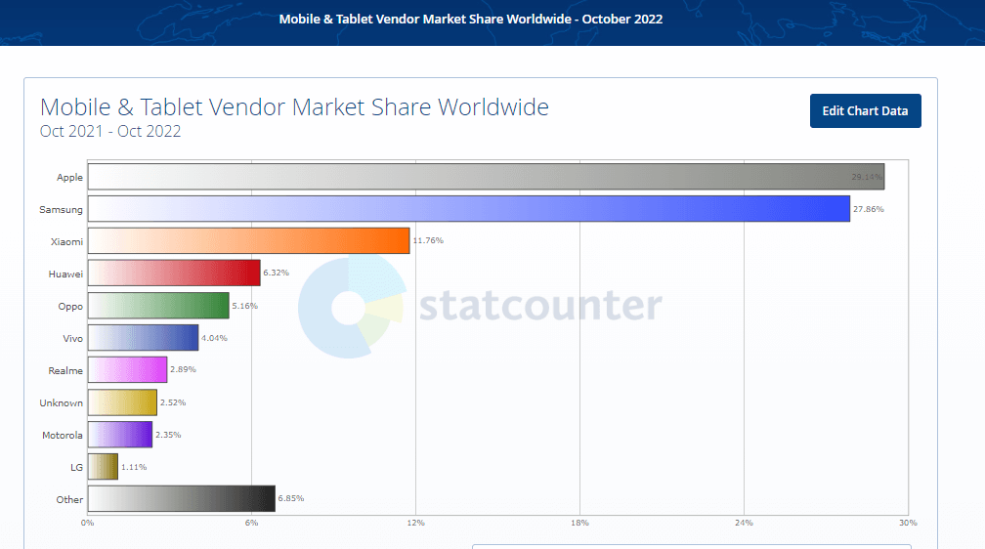Viewport: 985px width, 549px height.
Task: Click the 27.86% value label
Action: pos(868,208)
